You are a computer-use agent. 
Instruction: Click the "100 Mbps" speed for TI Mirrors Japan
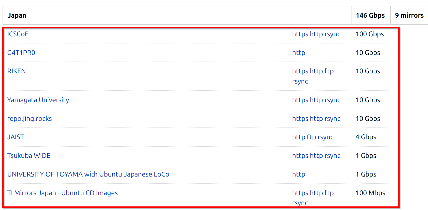tap(370, 193)
